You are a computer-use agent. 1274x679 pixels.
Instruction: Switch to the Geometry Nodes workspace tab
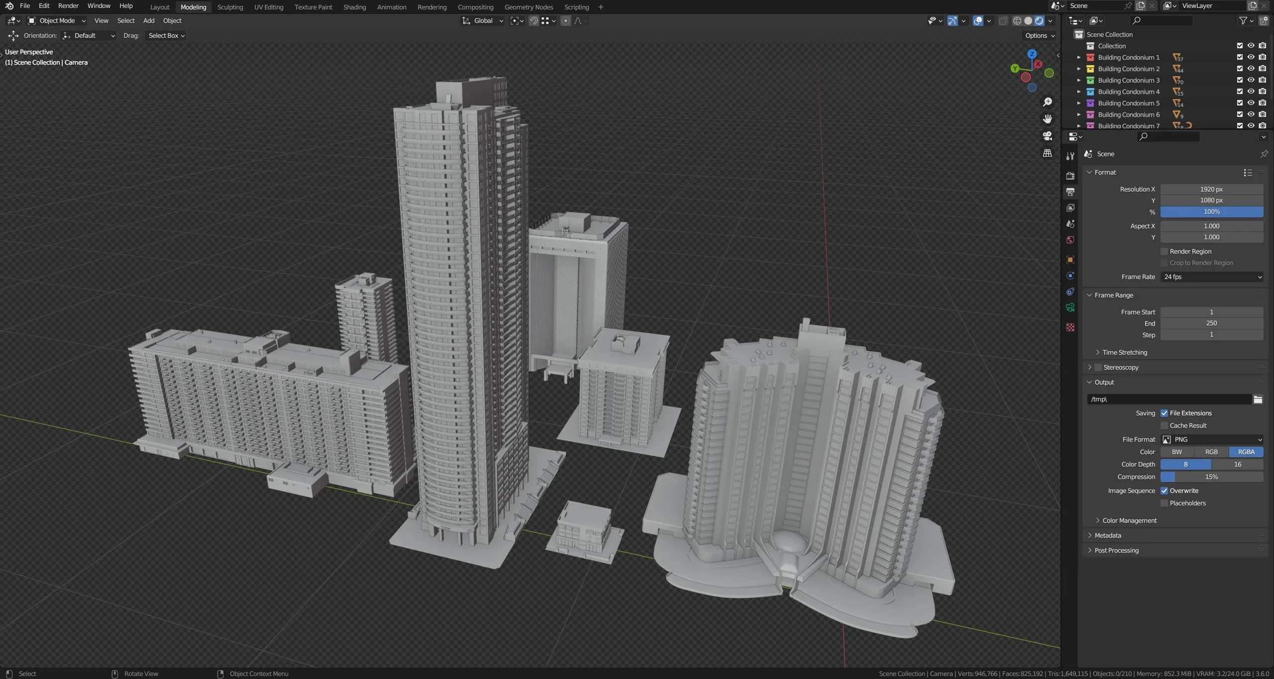(529, 7)
